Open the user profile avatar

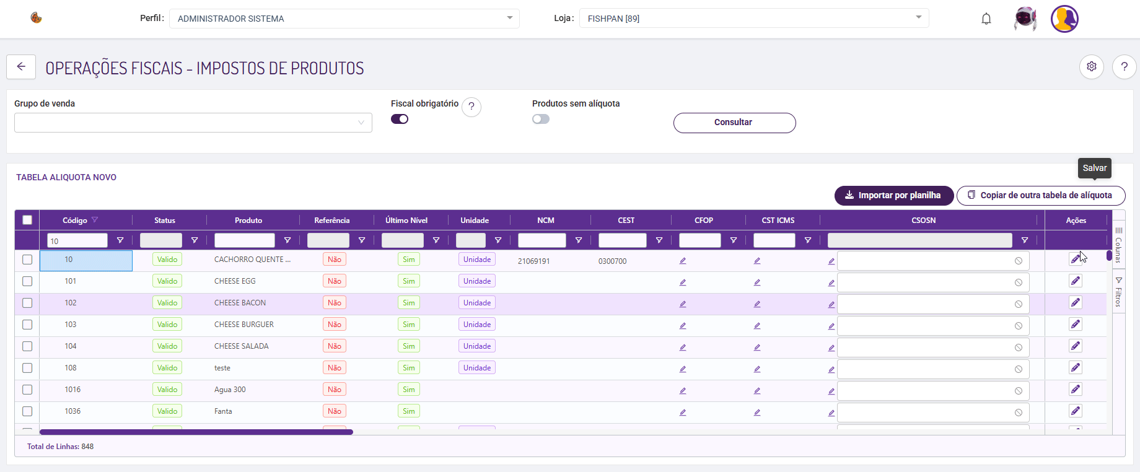coord(1064,19)
